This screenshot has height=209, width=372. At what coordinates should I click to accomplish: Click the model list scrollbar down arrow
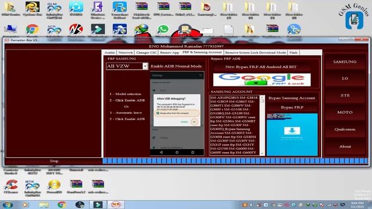click(262, 154)
